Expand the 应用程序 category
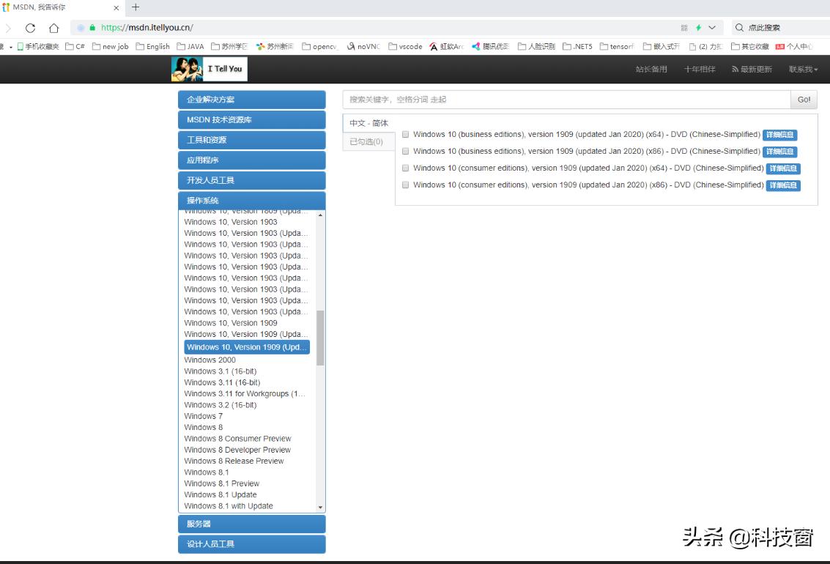Screen dimensions: 830x564 [x=251, y=160]
